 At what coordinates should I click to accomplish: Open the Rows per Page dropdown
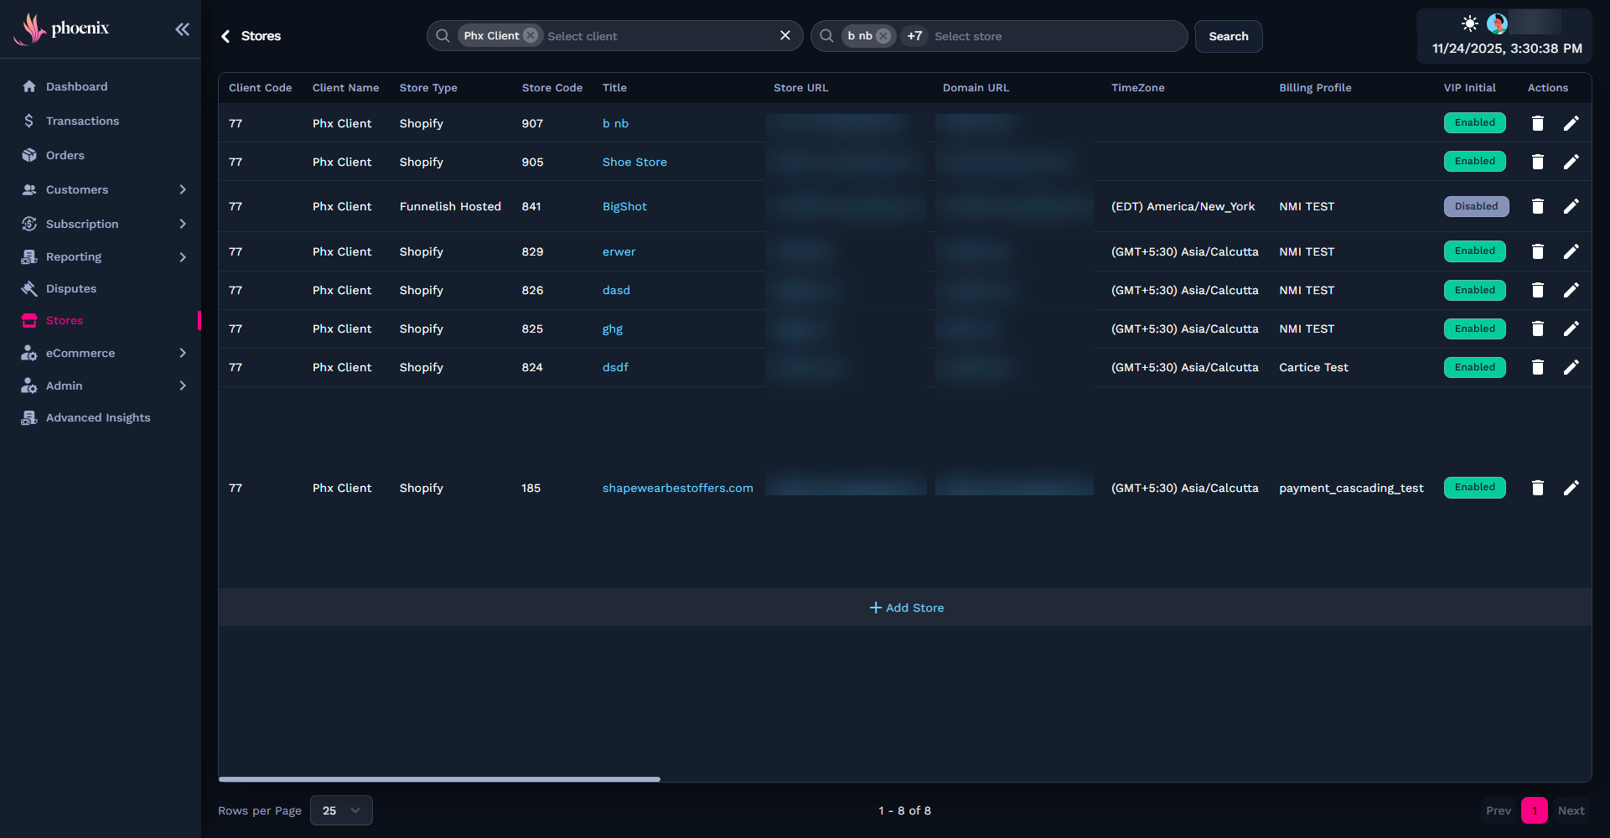(x=341, y=810)
